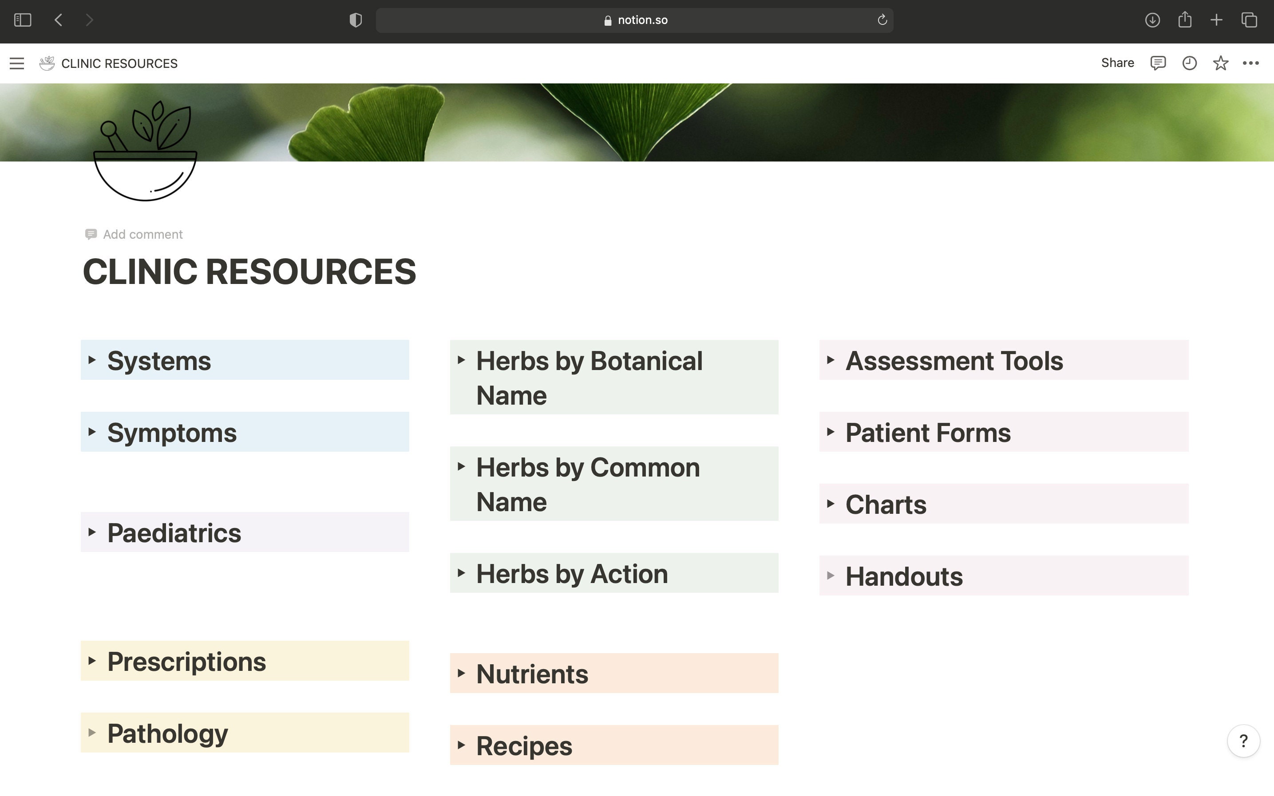1274x796 pixels.
Task: Expand the Herbs by Common Name toggle
Action: click(x=461, y=466)
